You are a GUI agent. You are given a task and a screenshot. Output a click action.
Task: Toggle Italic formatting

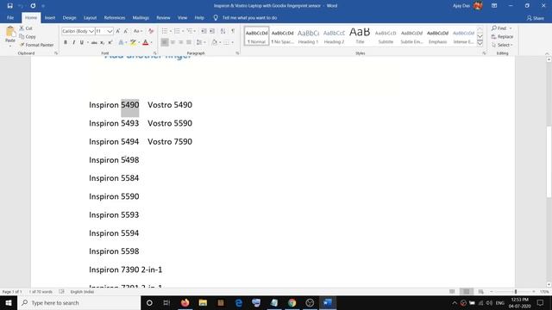coord(73,42)
